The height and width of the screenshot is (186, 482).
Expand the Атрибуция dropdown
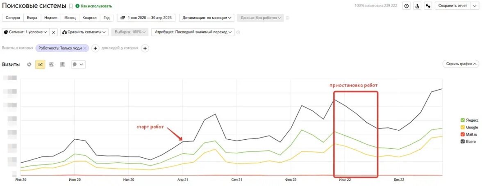(x=193, y=32)
